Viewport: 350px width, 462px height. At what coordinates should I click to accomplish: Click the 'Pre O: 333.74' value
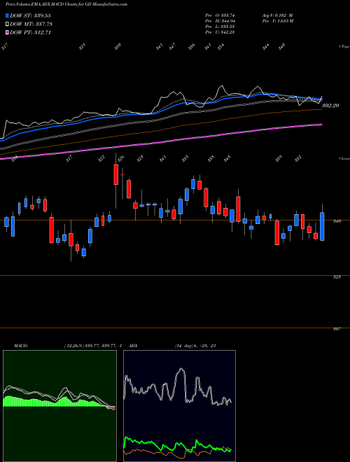coord(220,15)
